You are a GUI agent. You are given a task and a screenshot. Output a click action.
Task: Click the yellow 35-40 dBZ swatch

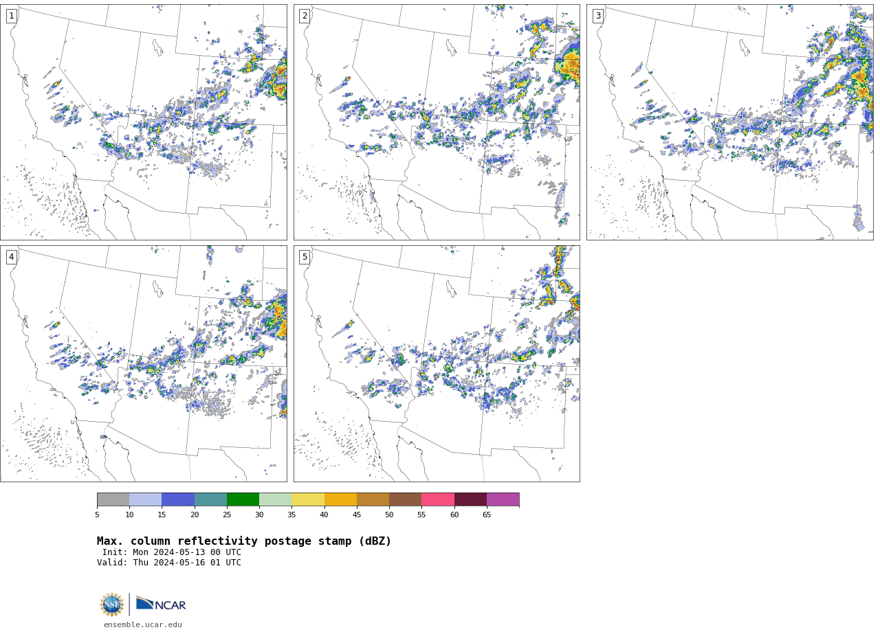point(308,499)
